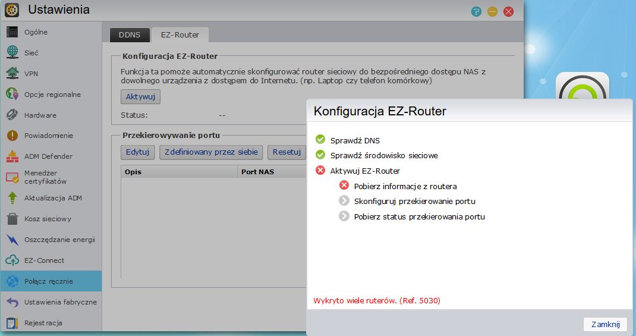Select the Kosz sieciowy trash icon

coord(12,219)
